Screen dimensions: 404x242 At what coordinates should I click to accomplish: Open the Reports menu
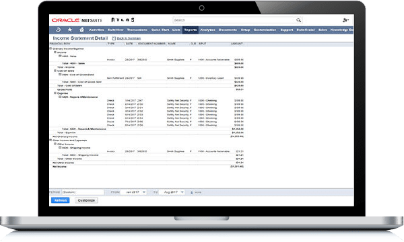point(191,30)
